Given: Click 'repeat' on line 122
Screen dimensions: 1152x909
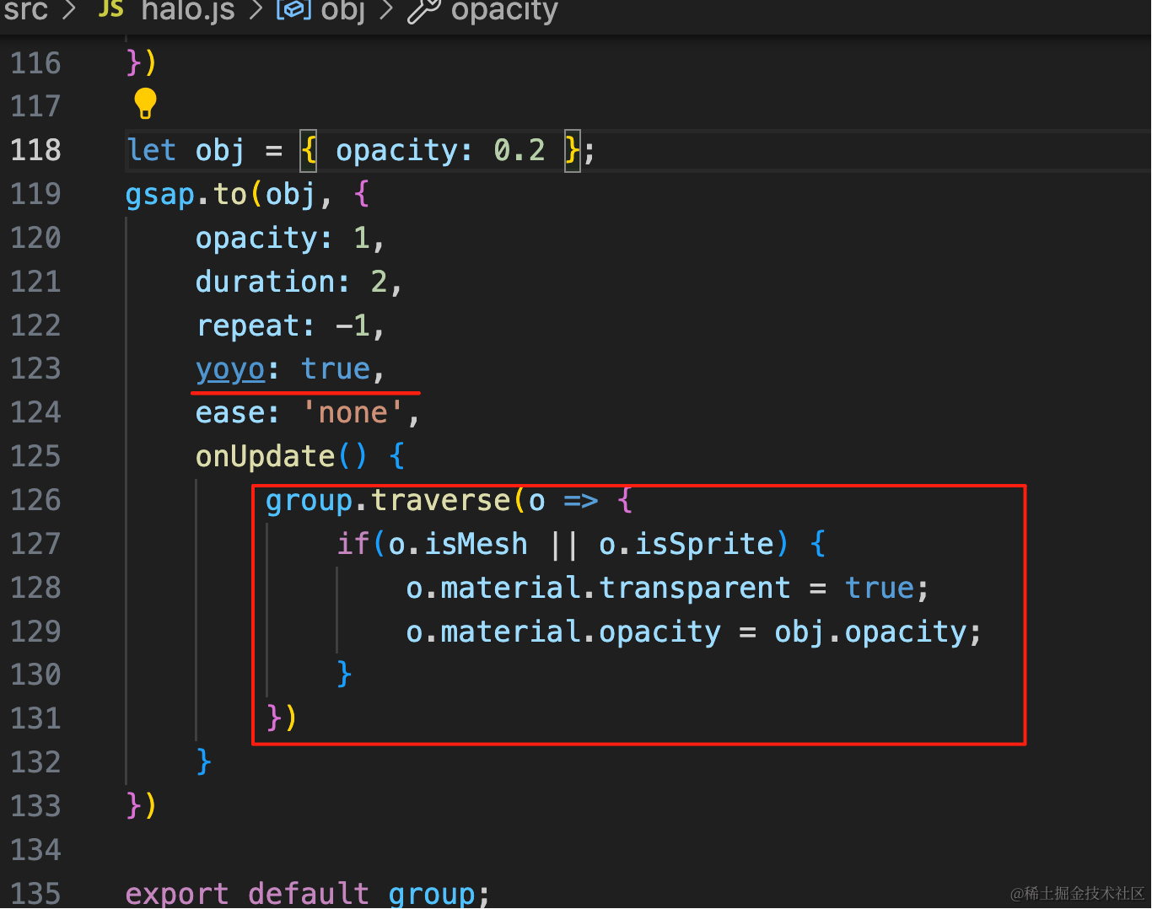Looking at the screenshot, I should pyautogui.click(x=248, y=326).
